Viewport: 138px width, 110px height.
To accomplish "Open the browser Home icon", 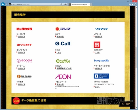I will (x=130, y=4).
